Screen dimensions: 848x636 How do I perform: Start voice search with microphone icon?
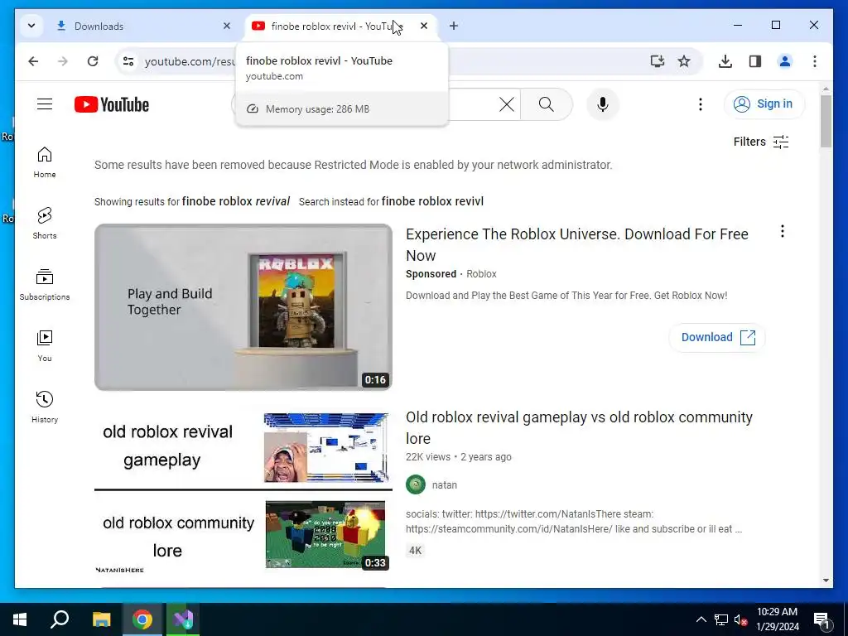point(603,104)
